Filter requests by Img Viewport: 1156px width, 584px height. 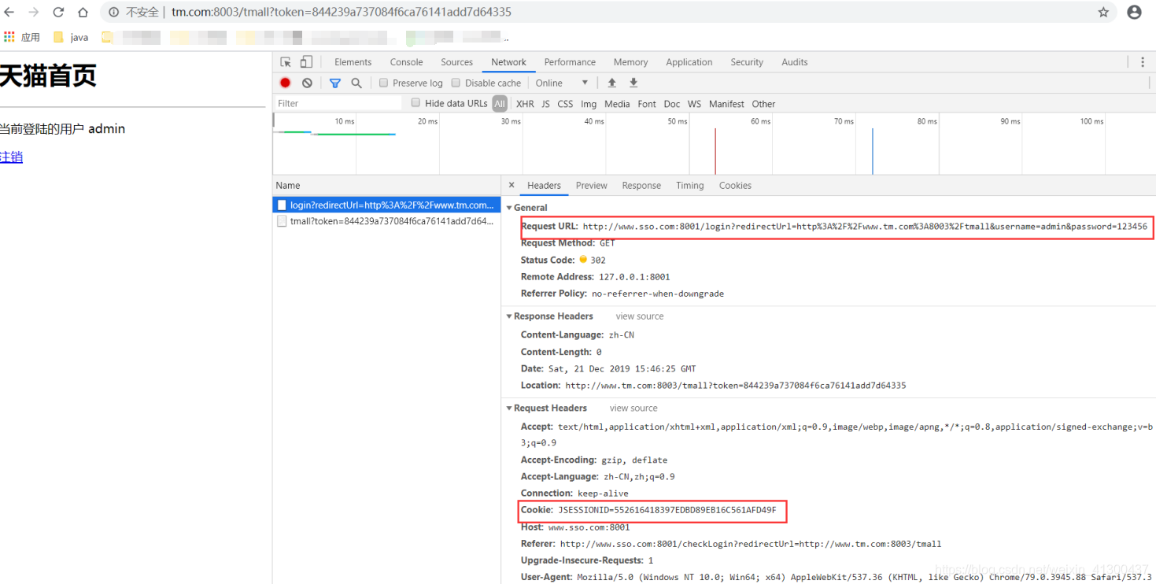pyautogui.click(x=589, y=104)
